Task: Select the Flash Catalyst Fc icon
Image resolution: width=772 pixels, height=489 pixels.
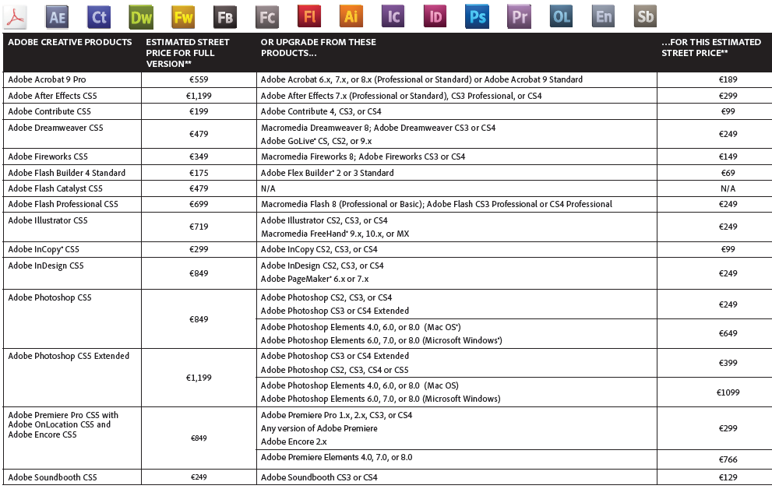Action: click(267, 17)
